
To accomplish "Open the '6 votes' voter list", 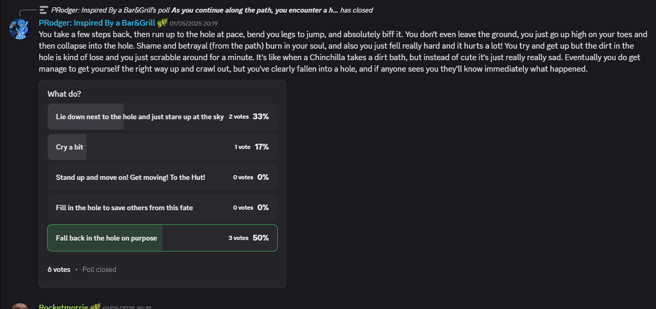I will click(x=59, y=269).
